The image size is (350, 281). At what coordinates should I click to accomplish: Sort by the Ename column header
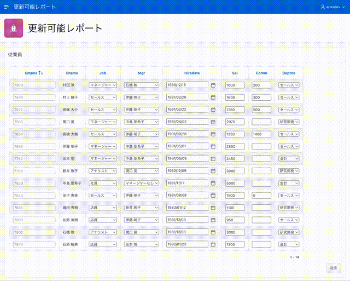pos(72,73)
